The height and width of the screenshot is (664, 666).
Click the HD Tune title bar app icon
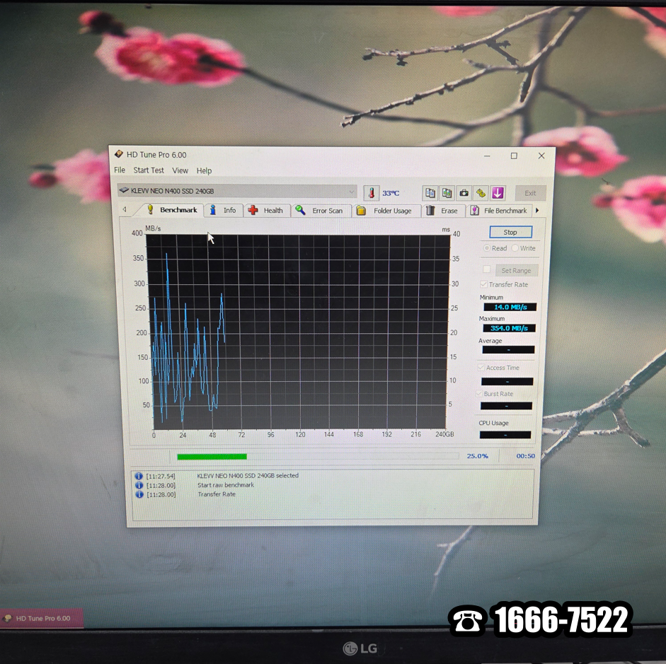(118, 154)
